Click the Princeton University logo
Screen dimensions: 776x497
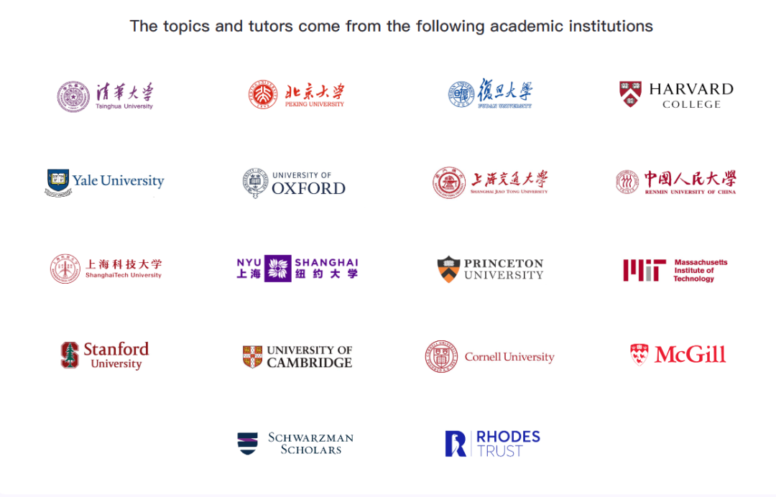(x=490, y=269)
